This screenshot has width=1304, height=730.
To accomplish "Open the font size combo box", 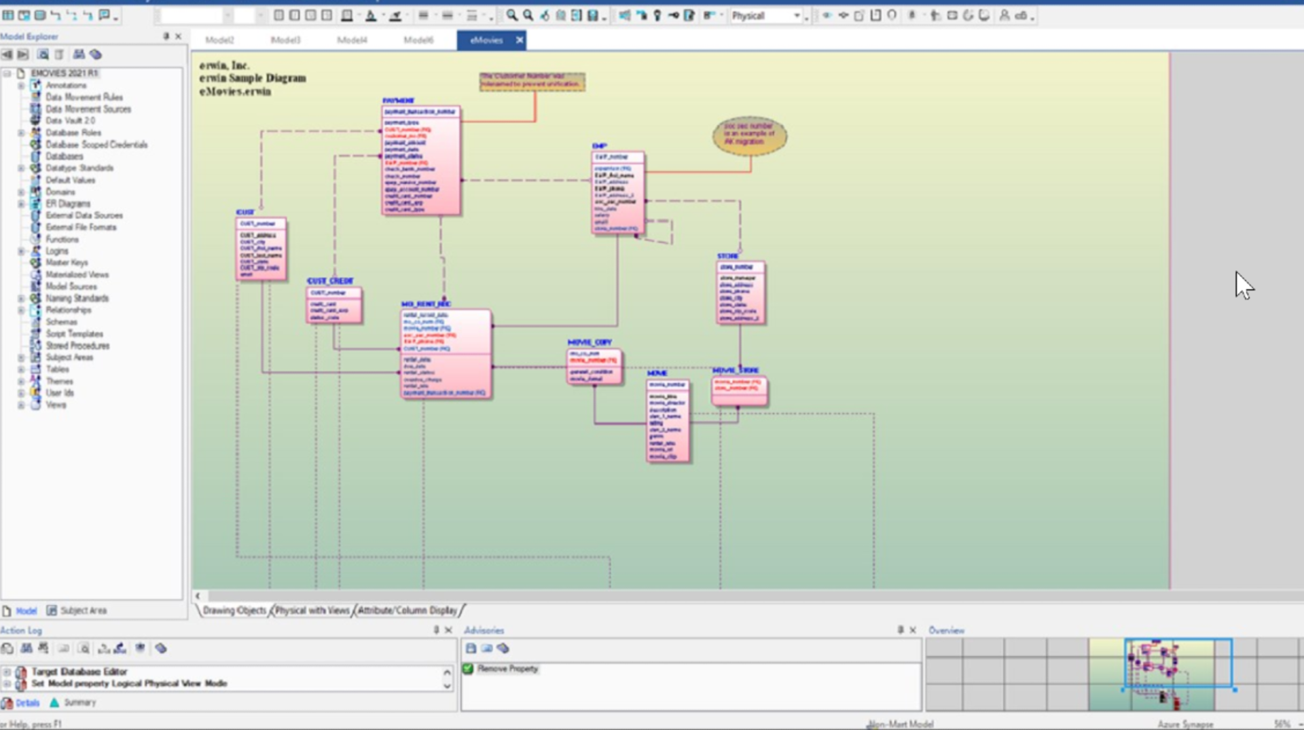I will (x=249, y=16).
